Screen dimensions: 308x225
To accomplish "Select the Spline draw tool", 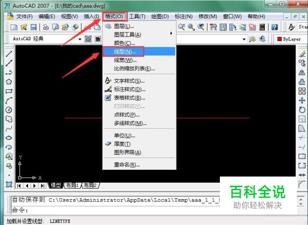I will point(9,129).
